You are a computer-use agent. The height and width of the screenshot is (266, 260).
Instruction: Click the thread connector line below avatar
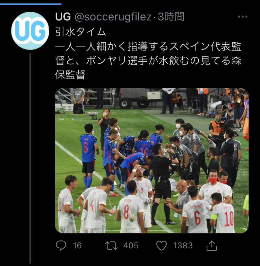pos(30,158)
